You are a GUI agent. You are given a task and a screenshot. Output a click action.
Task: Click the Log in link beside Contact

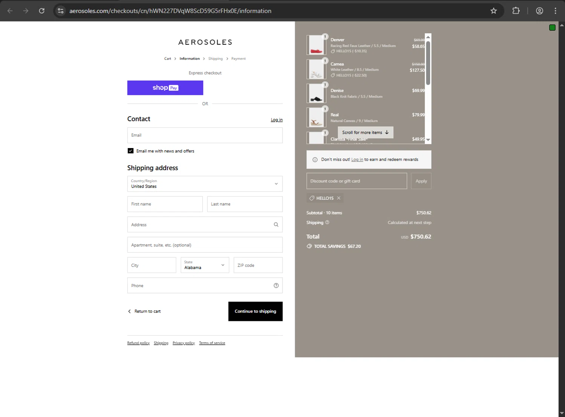[x=276, y=120]
